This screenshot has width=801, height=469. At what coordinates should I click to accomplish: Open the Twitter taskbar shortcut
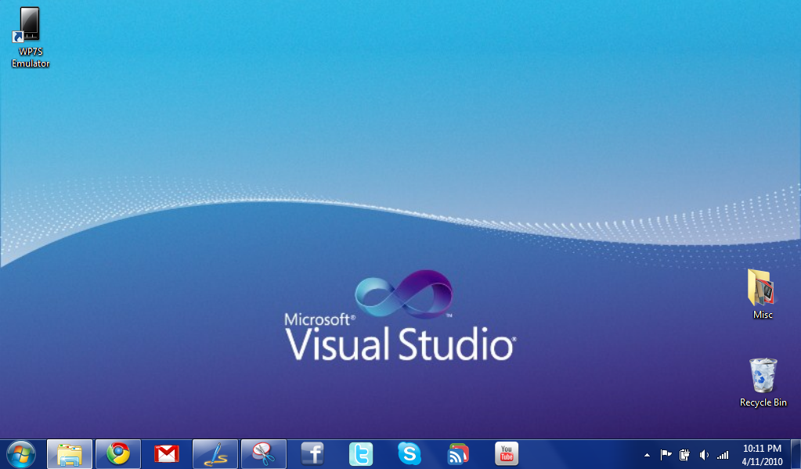coord(361,453)
